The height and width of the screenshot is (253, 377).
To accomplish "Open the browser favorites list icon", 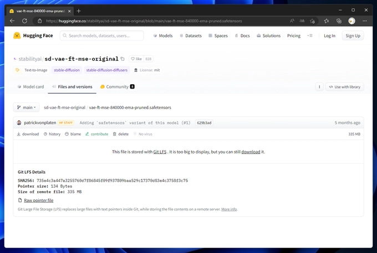I will [327, 21].
